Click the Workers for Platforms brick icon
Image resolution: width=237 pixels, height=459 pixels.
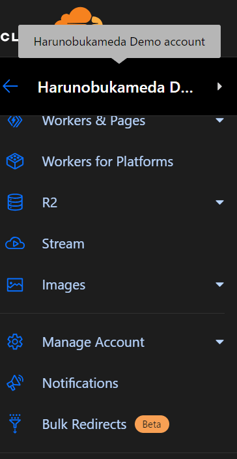point(15,162)
